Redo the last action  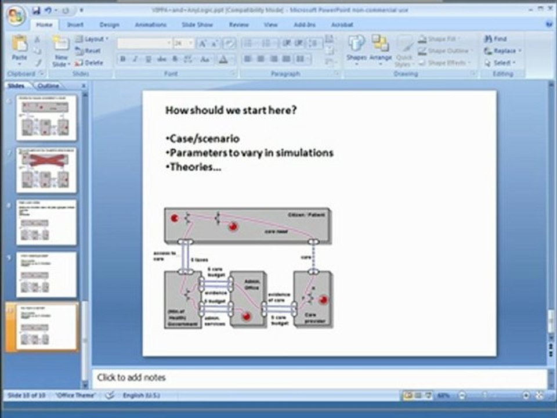pos(66,10)
